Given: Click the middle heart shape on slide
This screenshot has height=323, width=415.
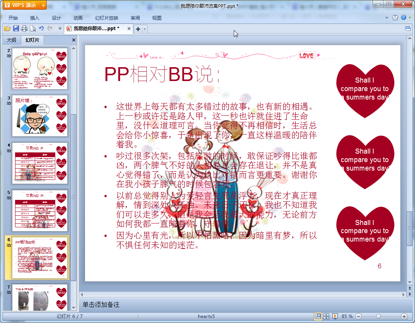Looking at the screenshot, I should coord(365,162).
